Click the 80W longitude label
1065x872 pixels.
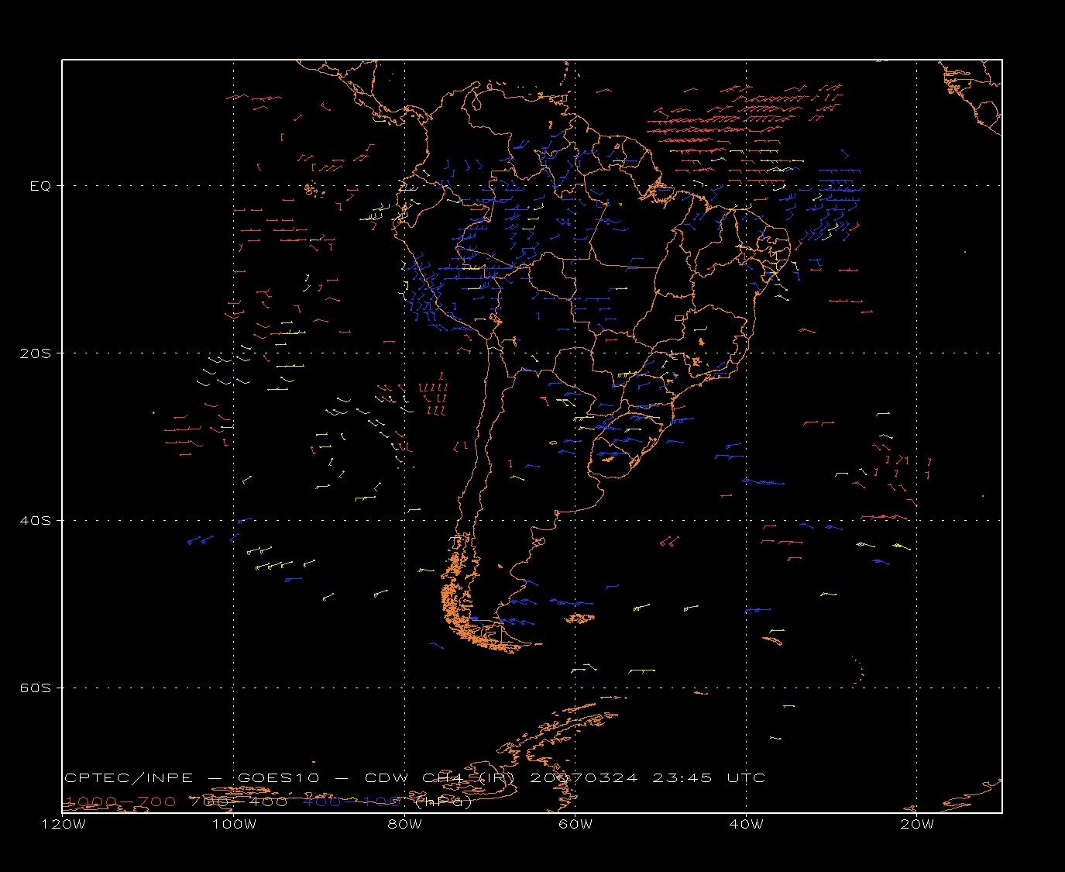tap(405, 824)
